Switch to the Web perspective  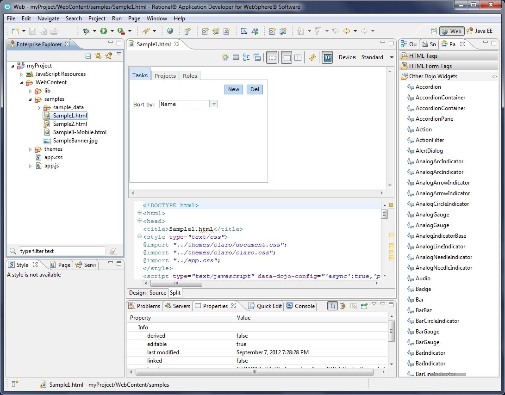click(x=451, y=31)
